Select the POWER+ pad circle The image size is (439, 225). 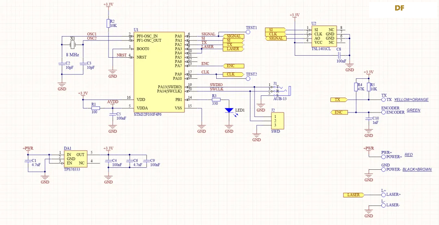point(384,157)
